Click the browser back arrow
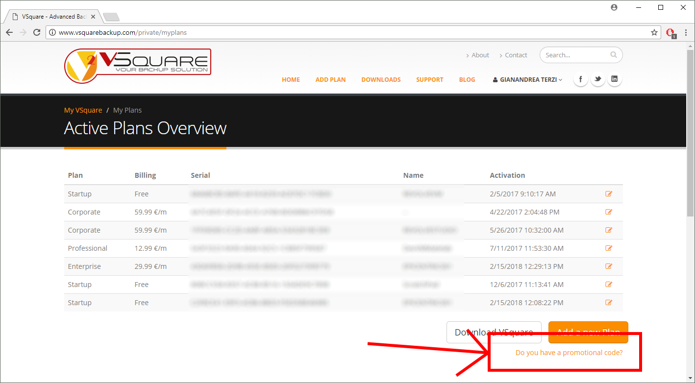Viewport: 695px width, 383px height. [x=9, y=32]
